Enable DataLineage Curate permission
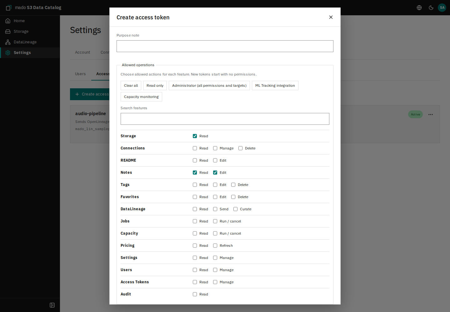Image resolution: width=450 pixels, height=312 pixels. pyautogui.click(x=235, y=209)
